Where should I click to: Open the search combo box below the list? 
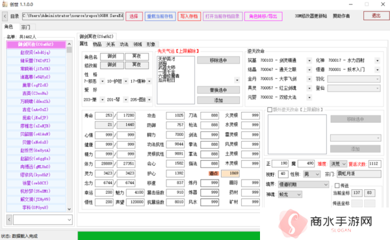(43, 220)
